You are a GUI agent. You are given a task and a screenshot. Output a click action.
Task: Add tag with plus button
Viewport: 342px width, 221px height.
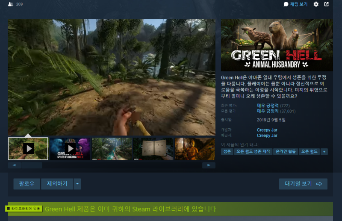click(324, 152)
